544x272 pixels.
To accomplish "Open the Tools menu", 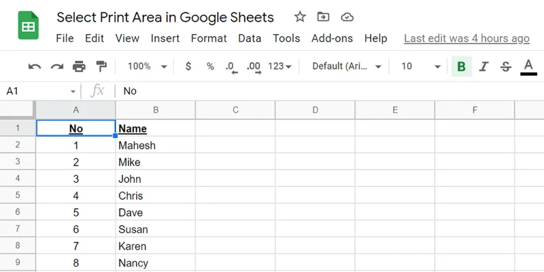I will (x=286, y=38).
